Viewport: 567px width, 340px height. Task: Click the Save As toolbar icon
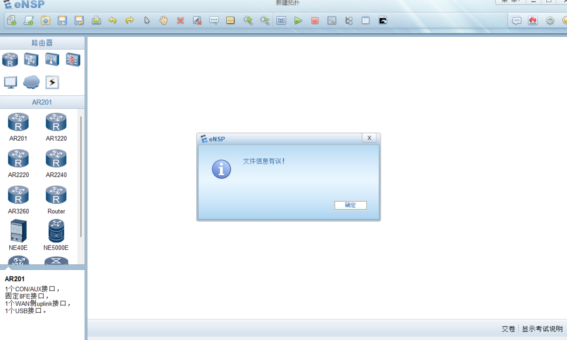(79, 21)
